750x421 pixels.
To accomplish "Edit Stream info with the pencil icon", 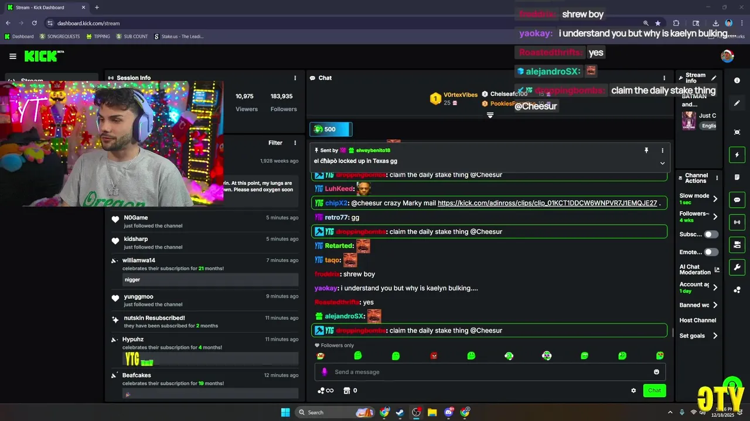I will point(714,78).
